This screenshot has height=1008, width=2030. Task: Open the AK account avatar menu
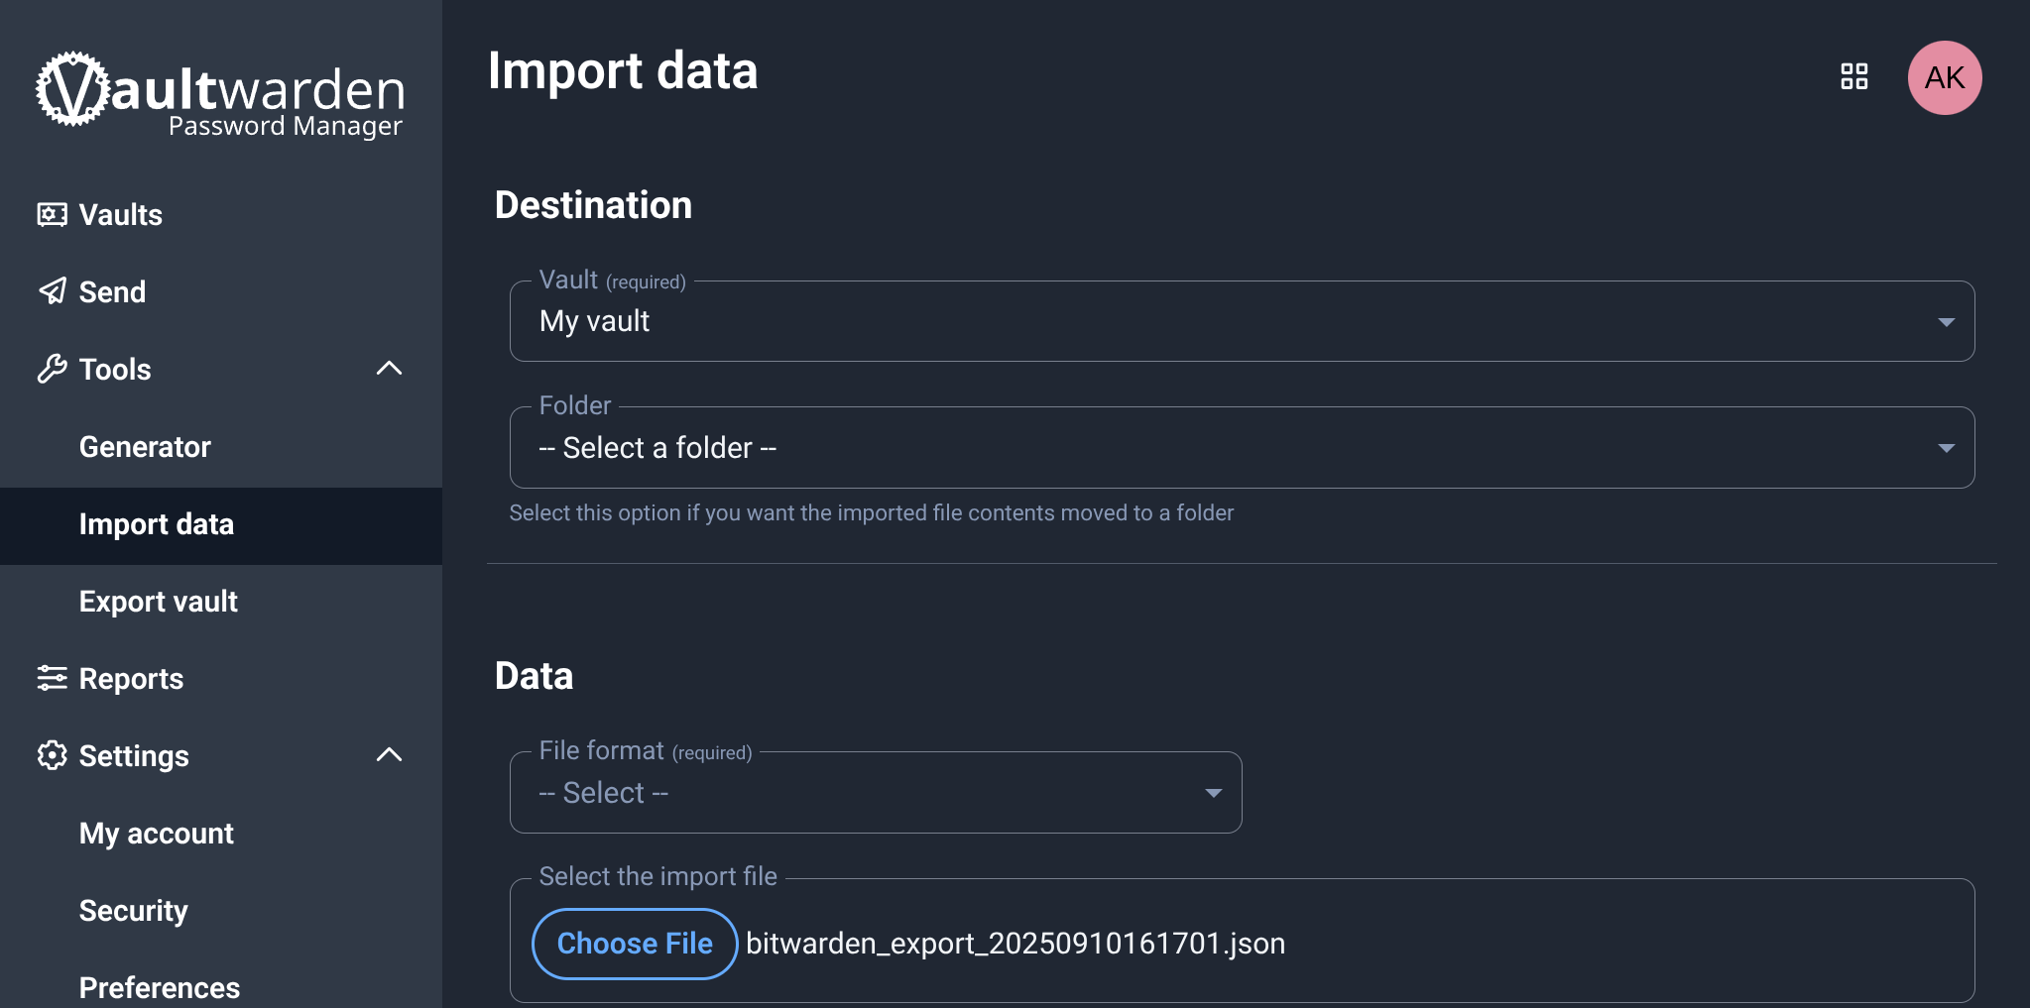1944,77
